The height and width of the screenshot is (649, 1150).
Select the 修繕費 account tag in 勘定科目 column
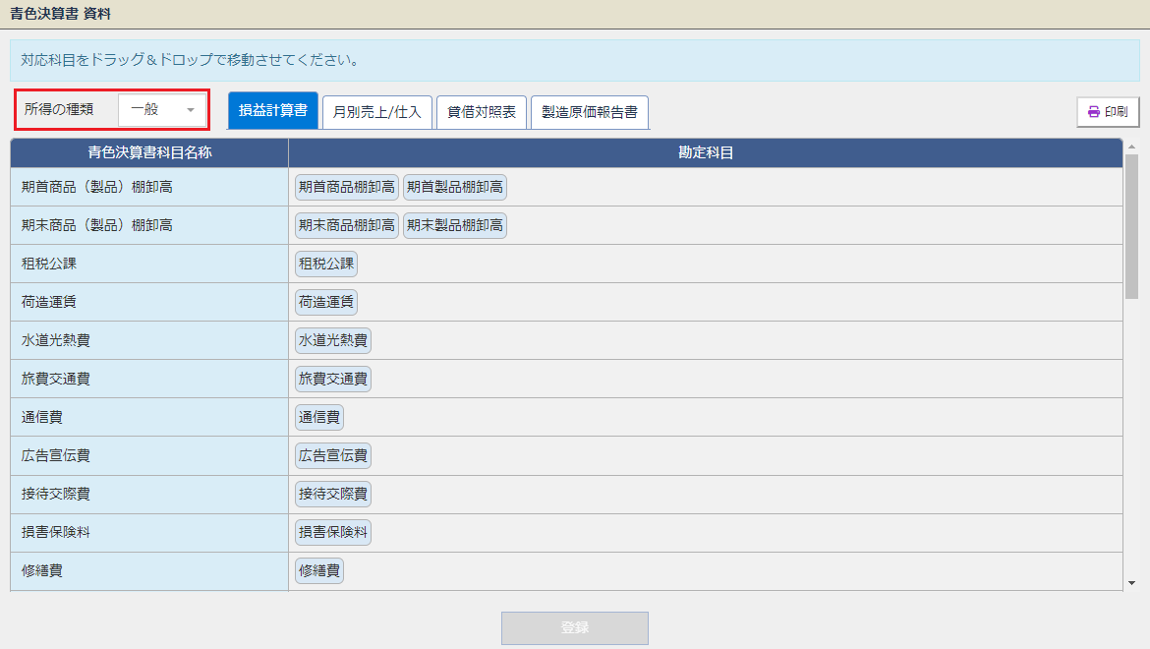[x=319, y=570]
